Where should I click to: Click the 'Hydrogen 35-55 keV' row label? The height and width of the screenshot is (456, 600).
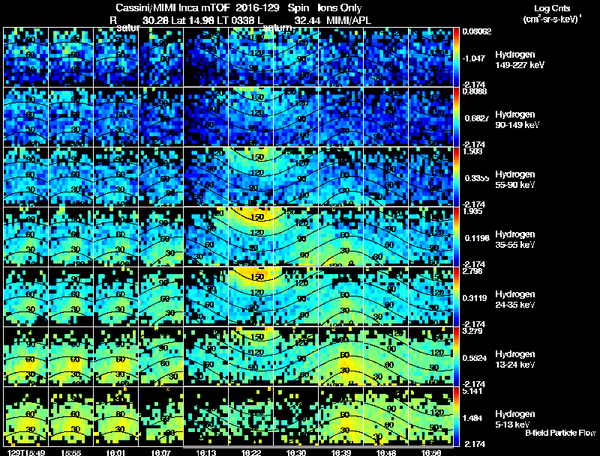tap(515, 240)
